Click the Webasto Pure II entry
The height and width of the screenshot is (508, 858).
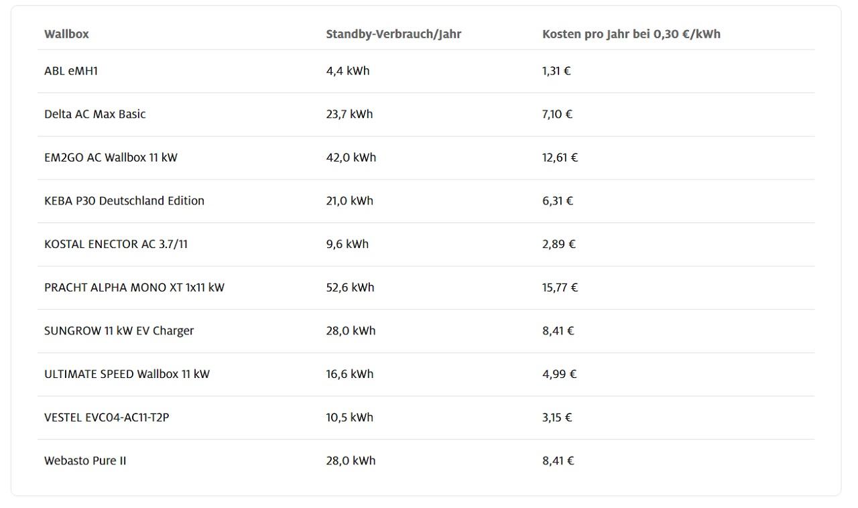(x=85, y=461)
